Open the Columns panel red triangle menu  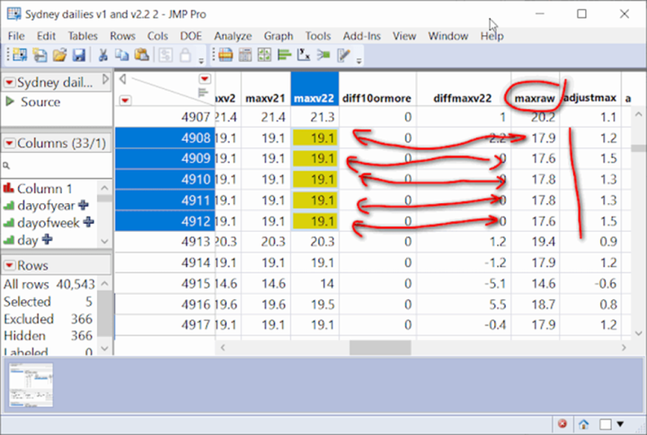[10, 144]
